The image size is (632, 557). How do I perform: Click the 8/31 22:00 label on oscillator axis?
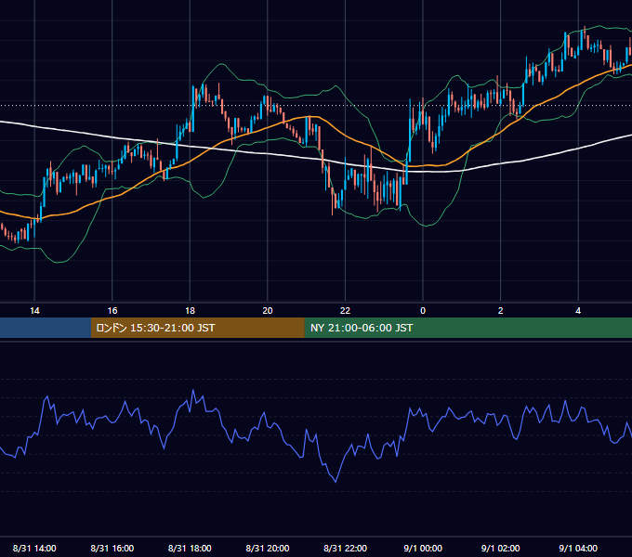coord(346,548)
